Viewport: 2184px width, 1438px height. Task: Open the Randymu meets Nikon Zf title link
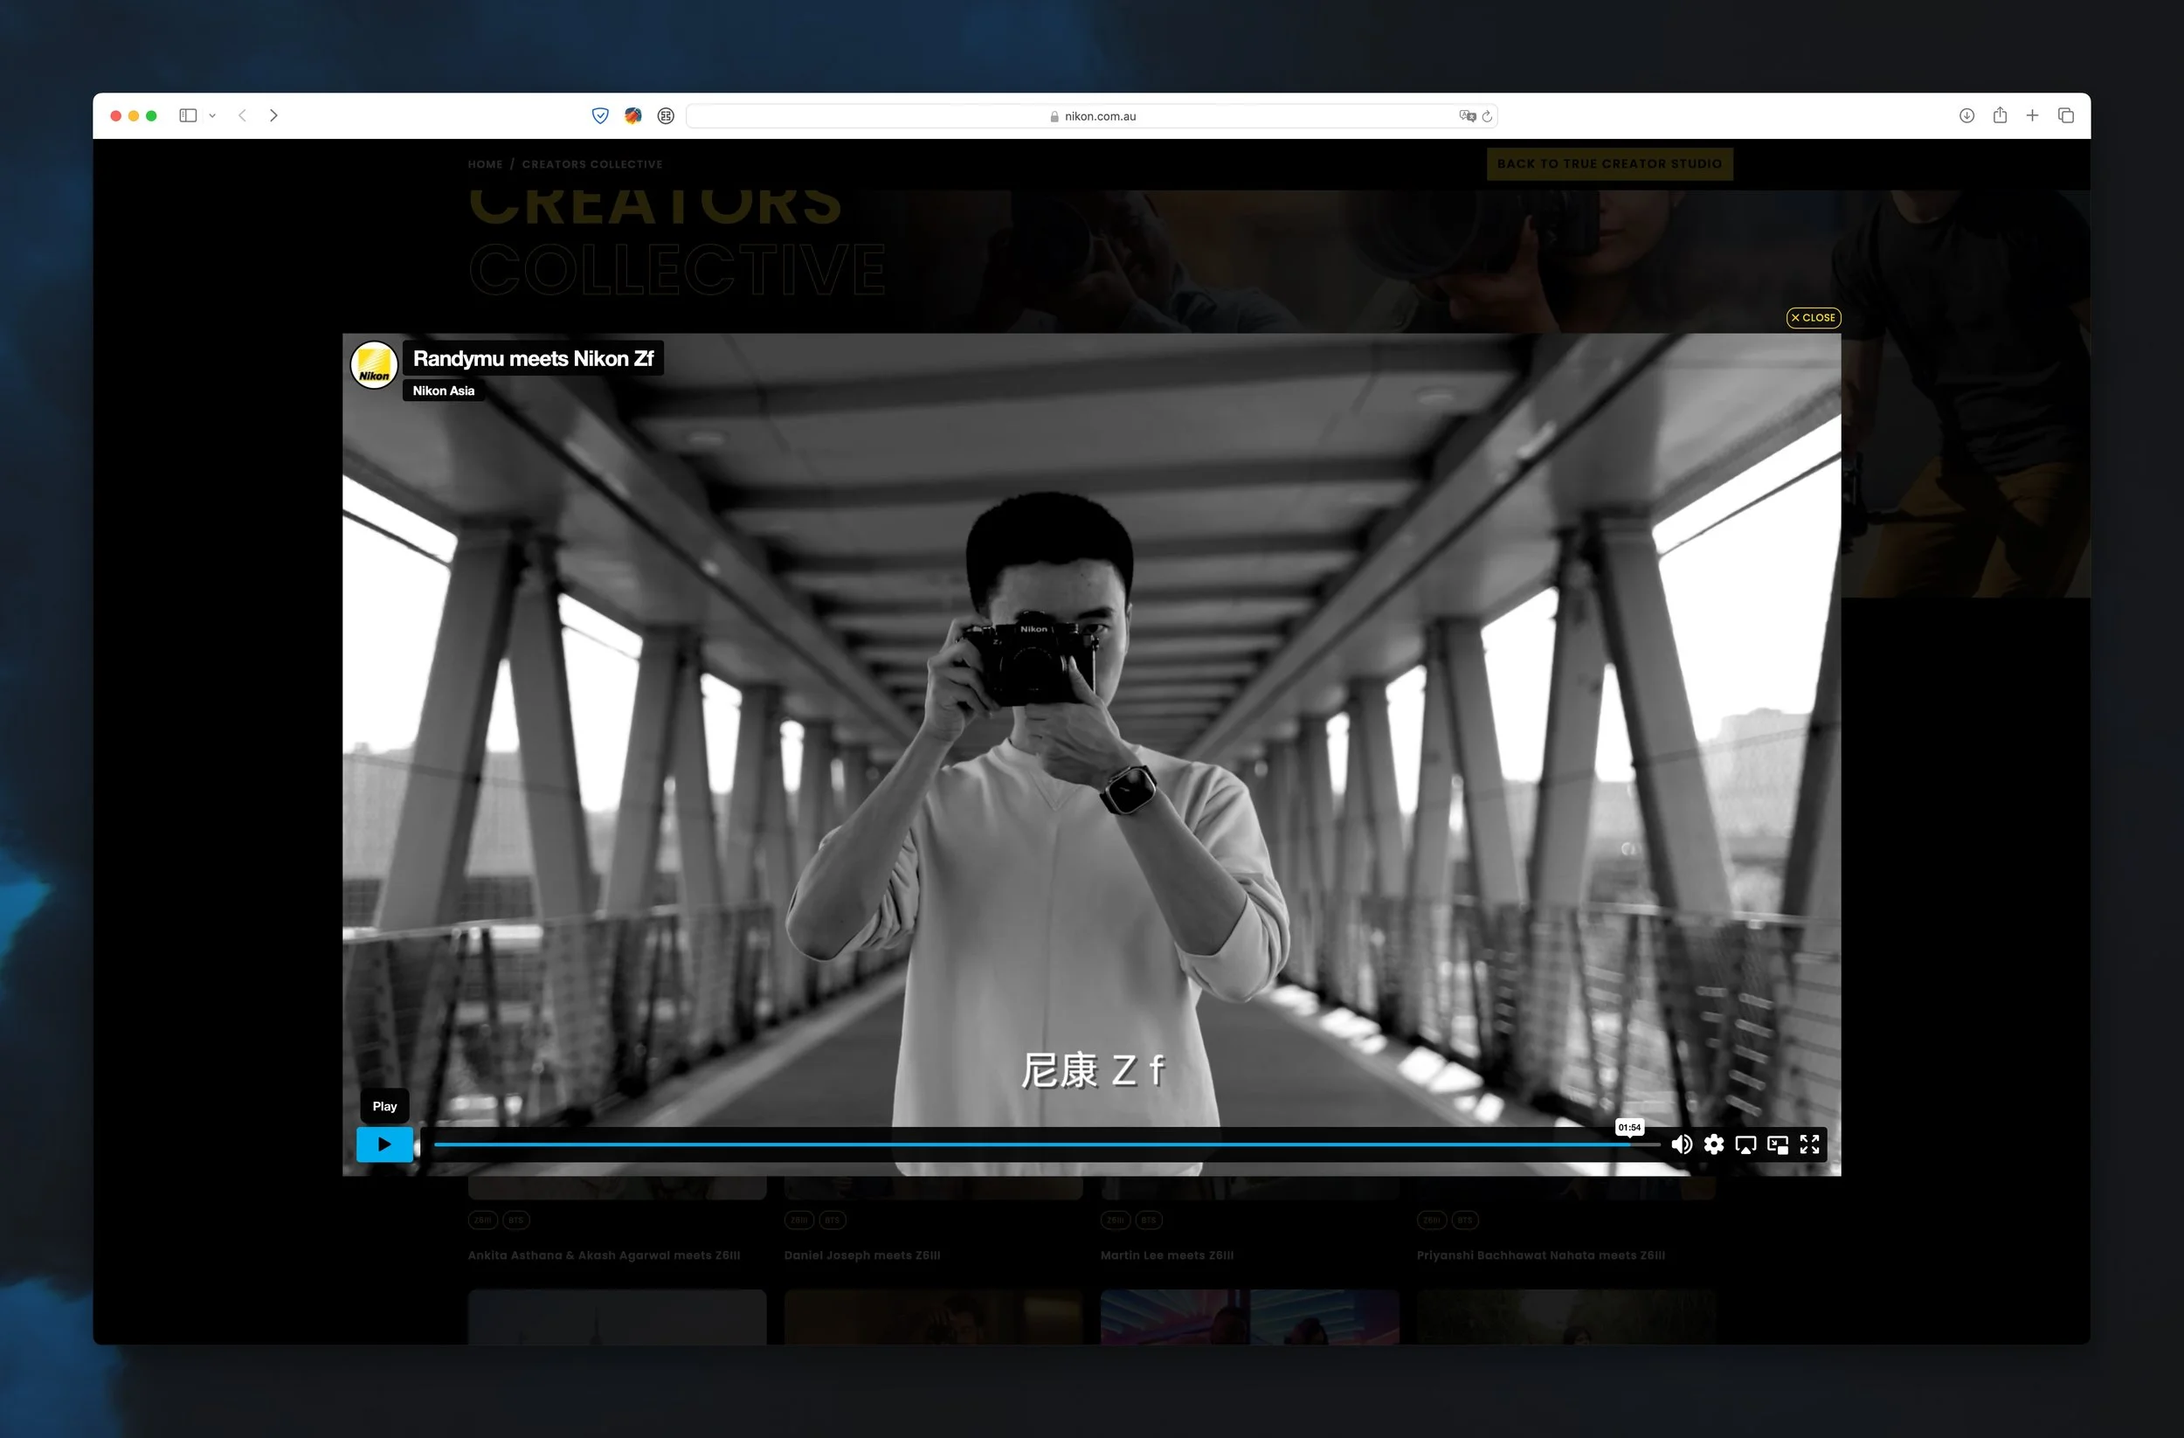[533, 359]
